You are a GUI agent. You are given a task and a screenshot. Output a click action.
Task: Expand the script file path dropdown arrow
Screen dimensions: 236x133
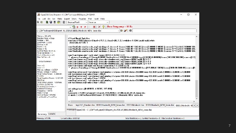pos(118,31)
